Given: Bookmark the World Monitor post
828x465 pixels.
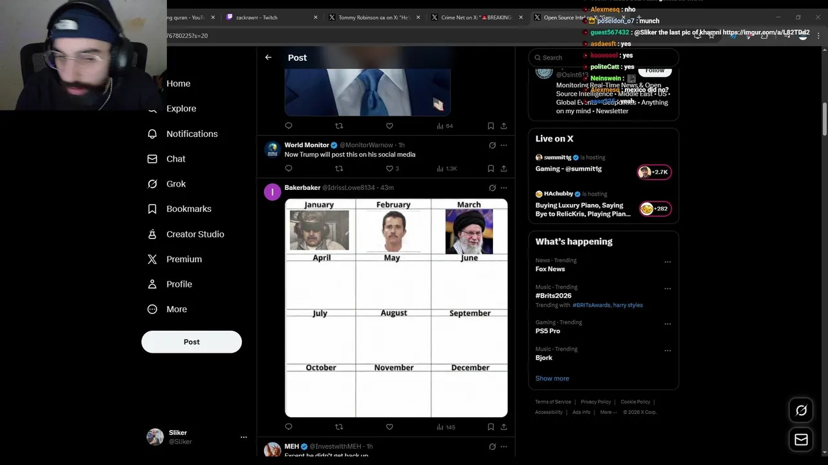Looking at the screenshot, I should (x=490, y=169).
